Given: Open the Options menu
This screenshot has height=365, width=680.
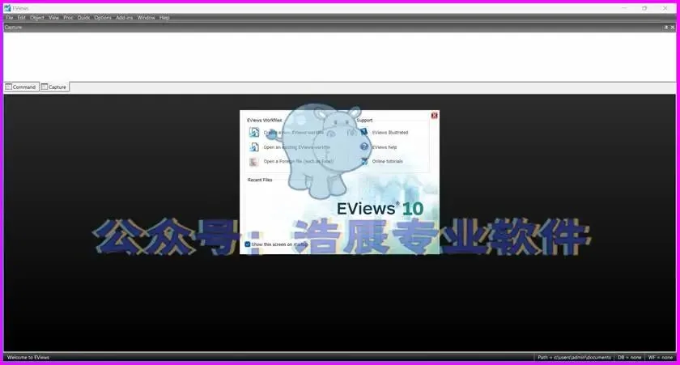Looking at the screenshot, I should point(103,18).
